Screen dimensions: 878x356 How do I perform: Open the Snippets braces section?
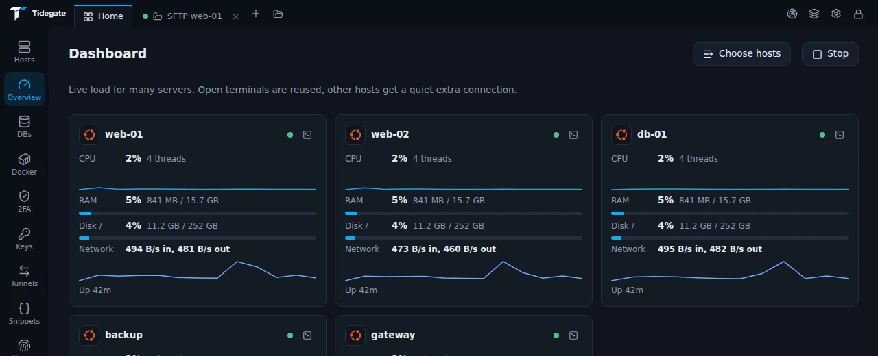tap(24, 314)
